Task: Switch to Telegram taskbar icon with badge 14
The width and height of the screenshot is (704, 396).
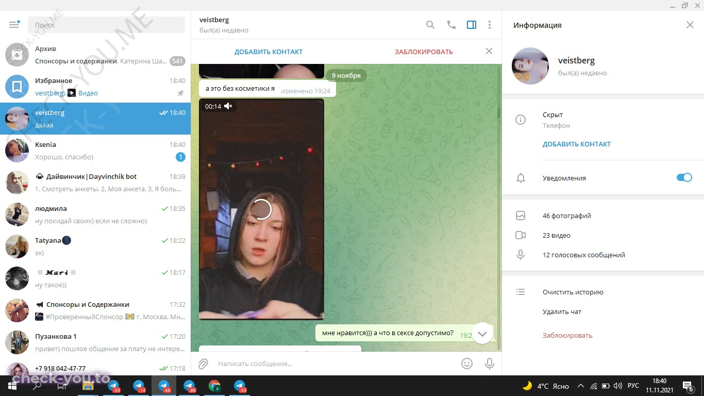Action: [139, 386]
